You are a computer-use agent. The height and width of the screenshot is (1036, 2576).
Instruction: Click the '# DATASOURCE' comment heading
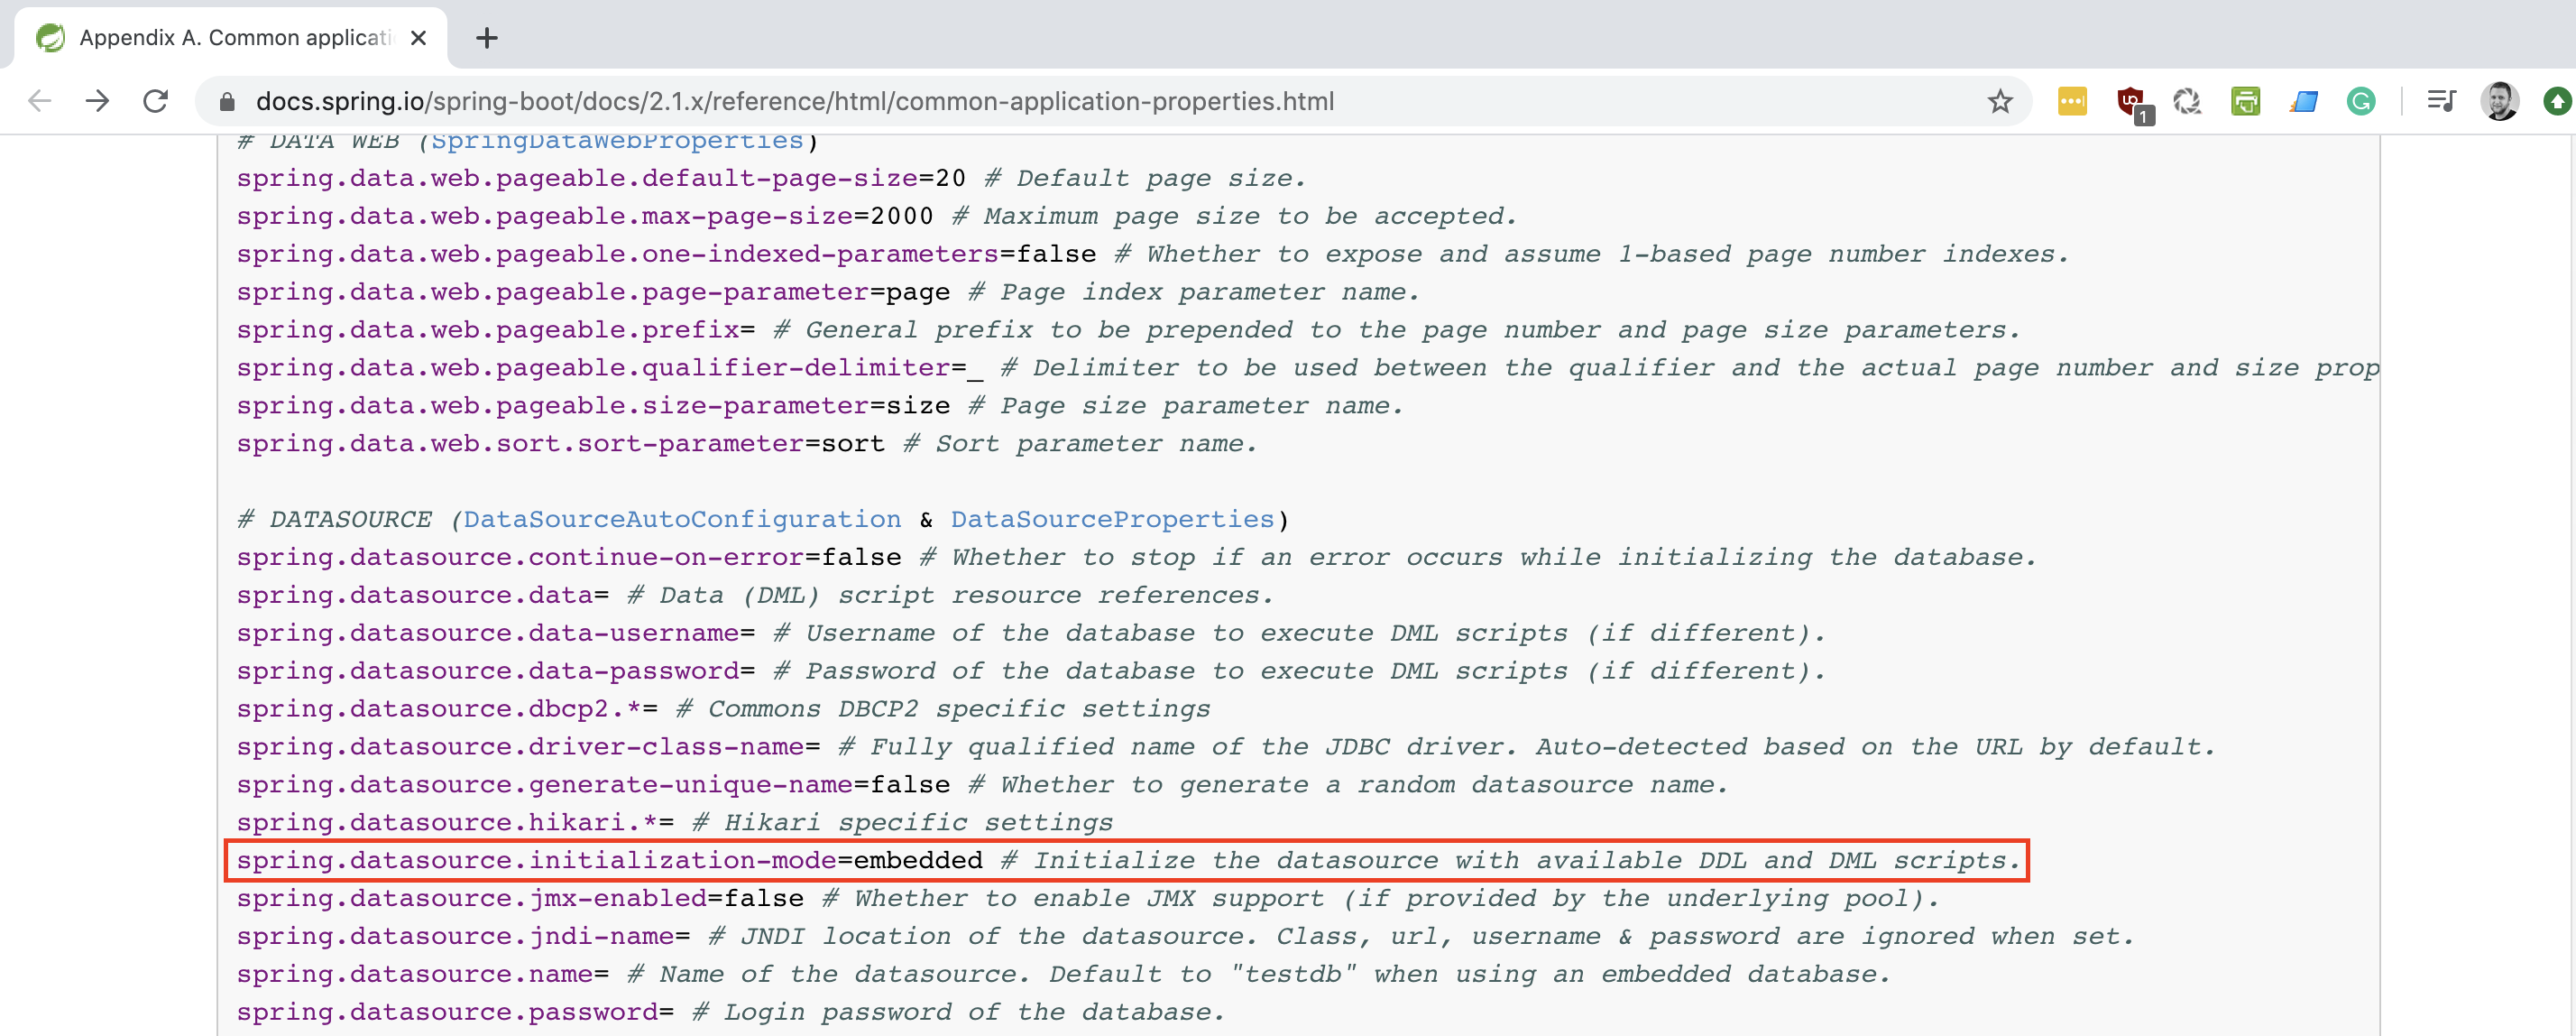tap(335, 520)
